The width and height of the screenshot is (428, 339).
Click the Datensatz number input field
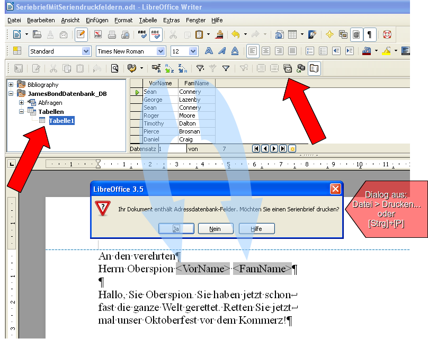click(172, 149)
